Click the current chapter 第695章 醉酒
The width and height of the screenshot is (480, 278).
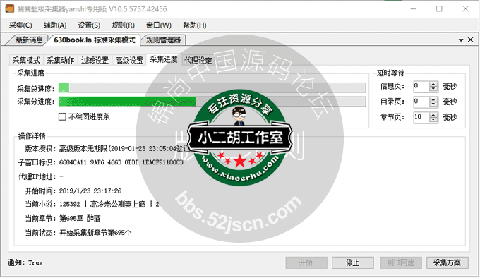[x=80, y=218]
